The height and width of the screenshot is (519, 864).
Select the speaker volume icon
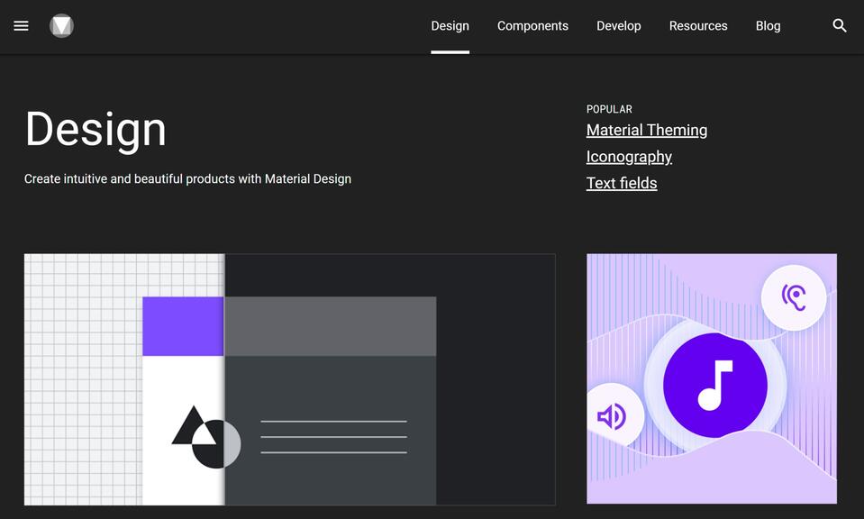614,415
